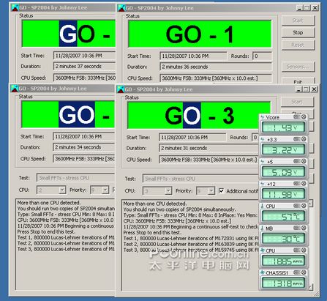Click Stop button in GO - 1 window
Viewport: 327px width, 301px height.
pos(298,32)
